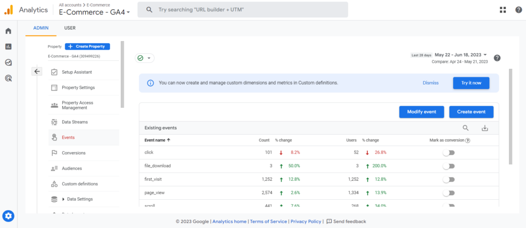Search existing events with magnifier icon
526x228 pixels.
click(x=465, y=128)
